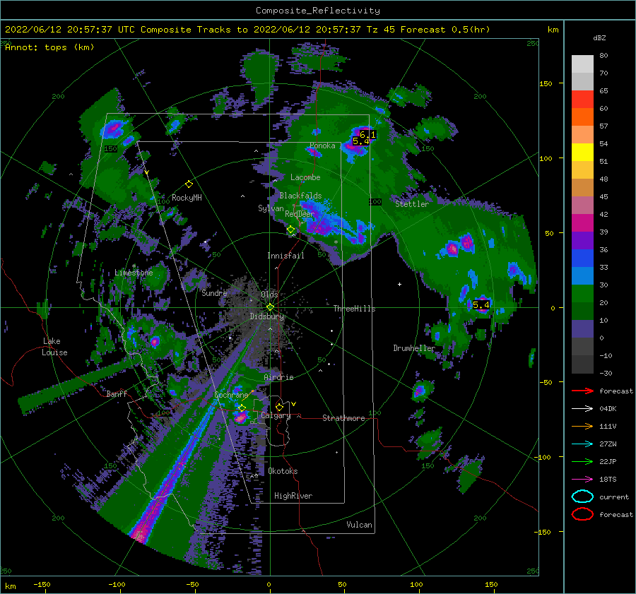Click white plus marker north of Drumheller

399,284
